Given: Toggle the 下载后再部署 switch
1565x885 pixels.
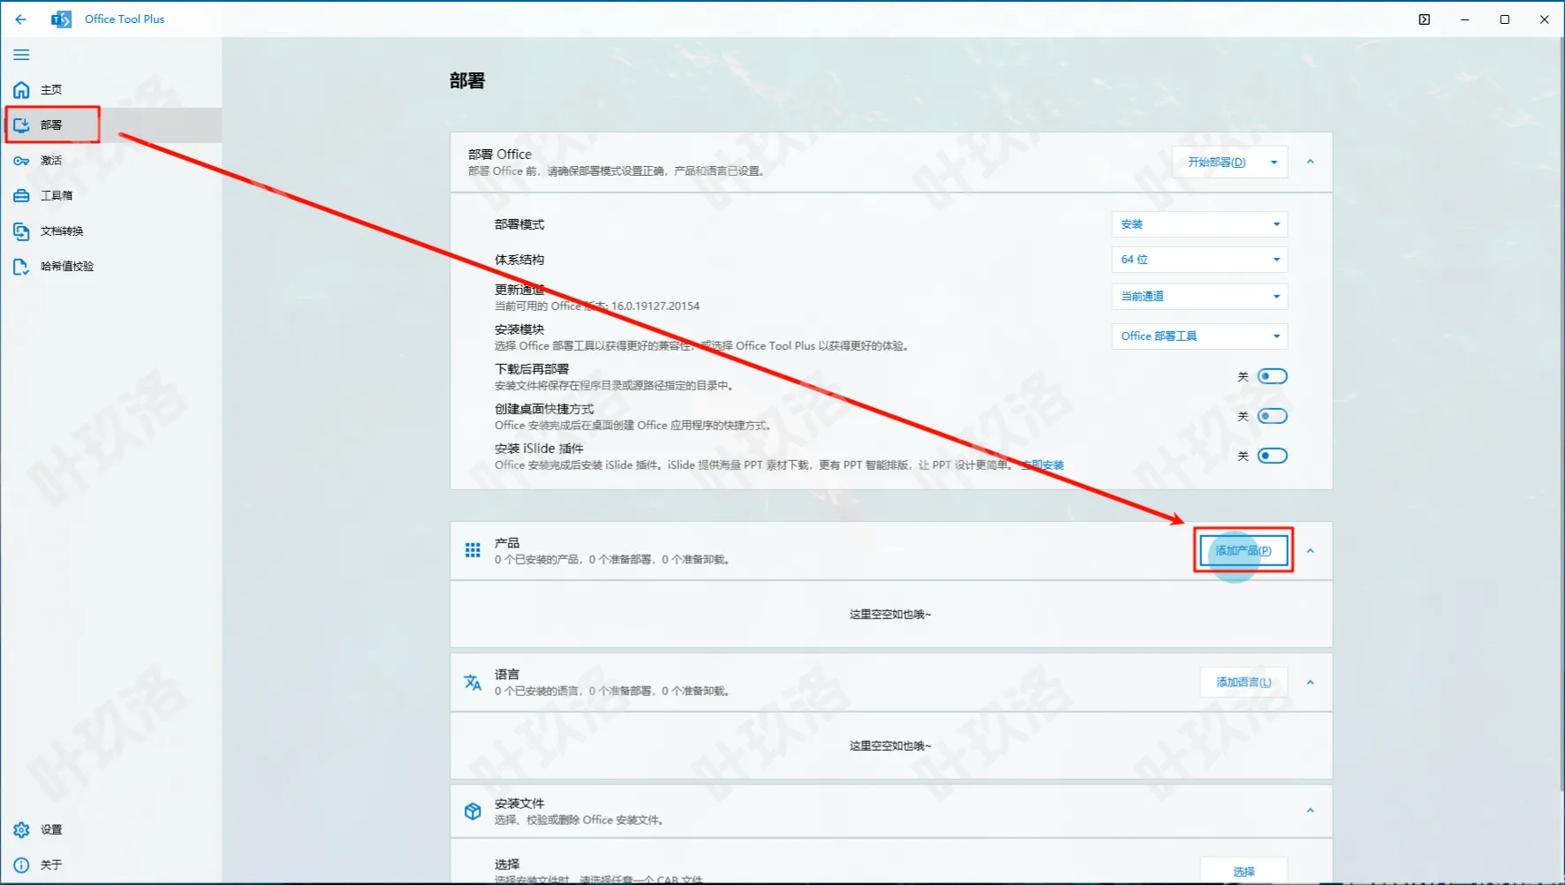Looking at the screenshot, I should point(1273,376).
